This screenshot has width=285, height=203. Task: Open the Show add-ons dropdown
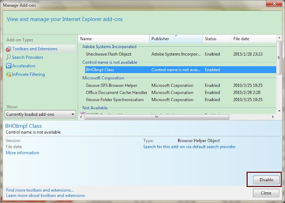point(40,114)
